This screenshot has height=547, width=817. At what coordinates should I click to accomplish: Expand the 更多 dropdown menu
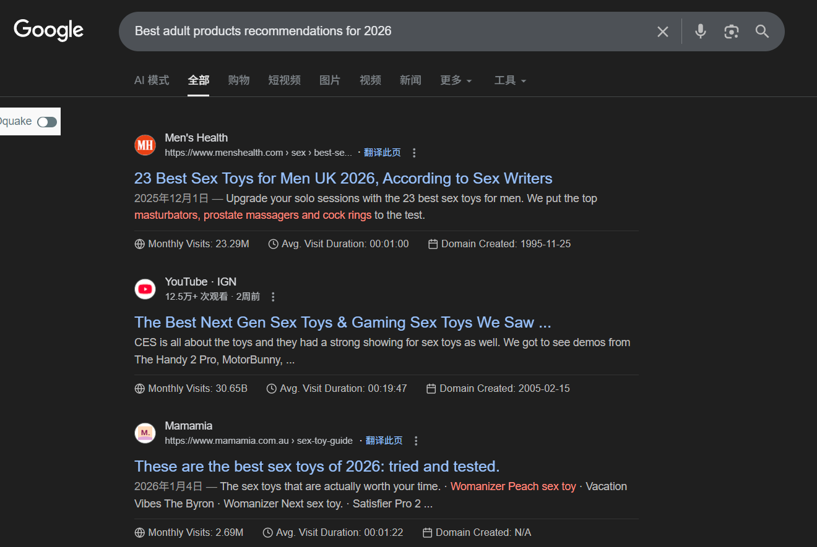point(456,80)
